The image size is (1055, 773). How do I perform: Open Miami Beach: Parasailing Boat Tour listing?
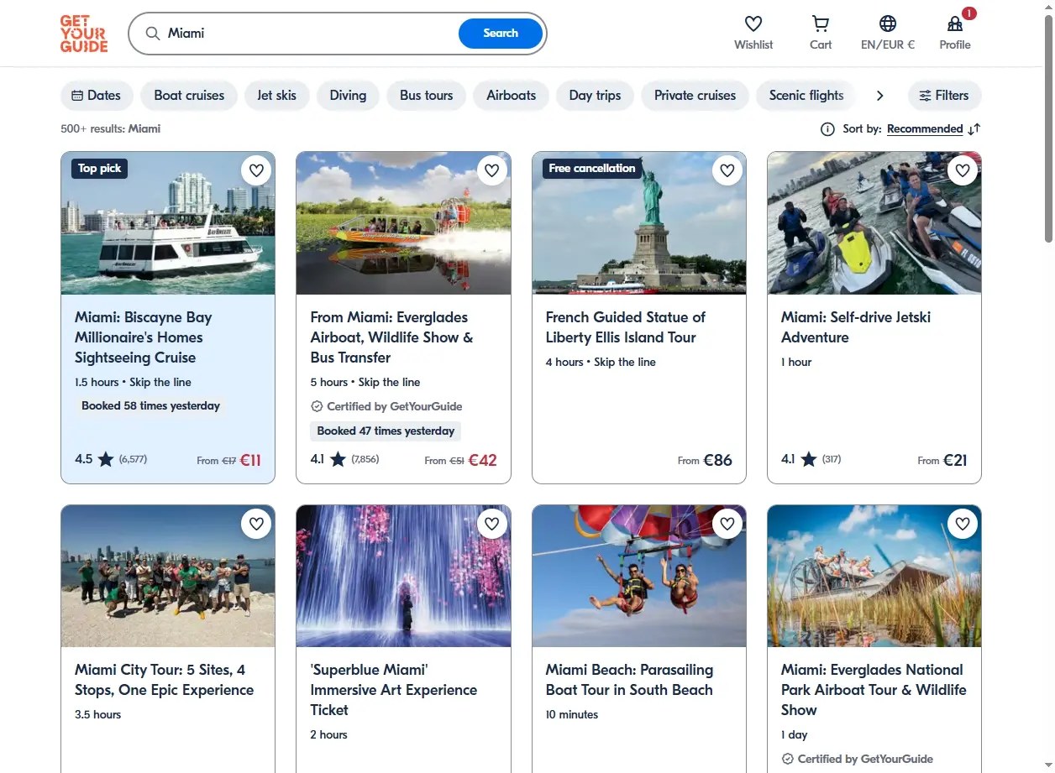click(x=629, y=680)
